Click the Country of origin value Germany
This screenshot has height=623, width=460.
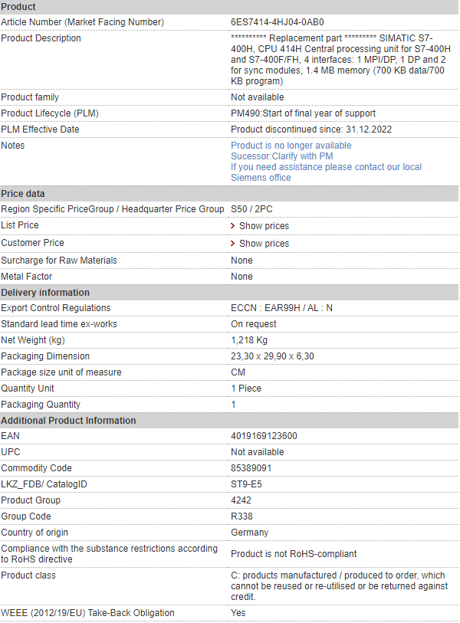click(250, 533)
